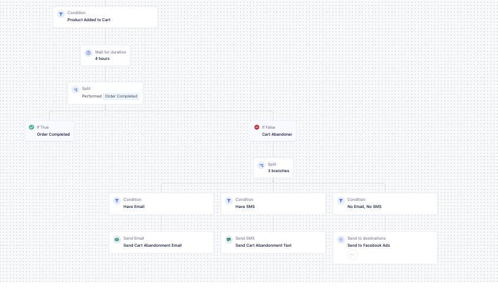Click the red minus icon on If False
498x289 pixels.
tap(256, 127)
